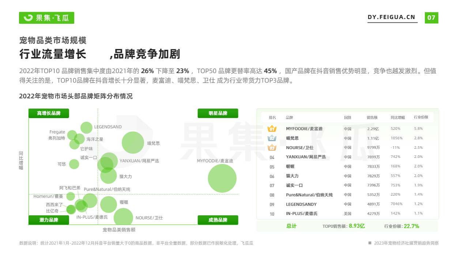Click the 1.11亿 sales value
The image size is (457, 257).
(373, 138)
